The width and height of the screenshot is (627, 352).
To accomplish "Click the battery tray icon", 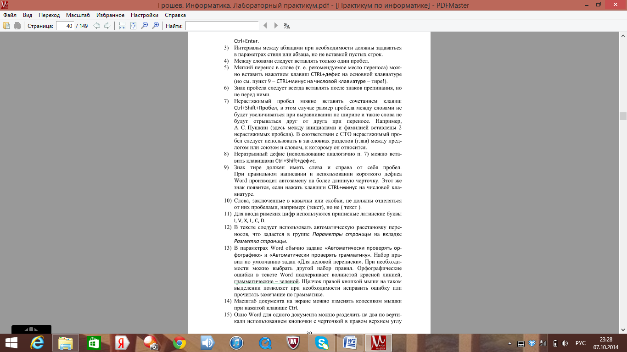I will point(554,343).
